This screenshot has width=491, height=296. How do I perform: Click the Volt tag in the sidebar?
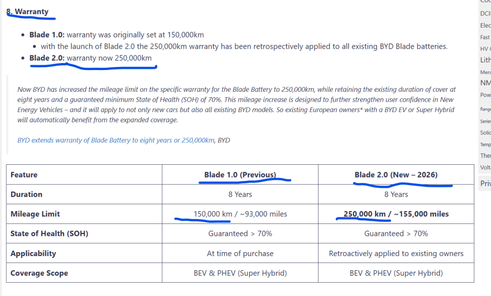[485, 167]
